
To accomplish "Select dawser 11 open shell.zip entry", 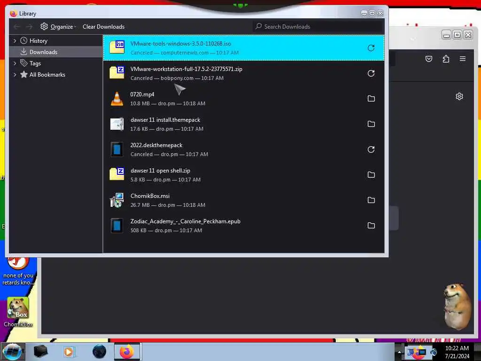I will pos(244,175).
